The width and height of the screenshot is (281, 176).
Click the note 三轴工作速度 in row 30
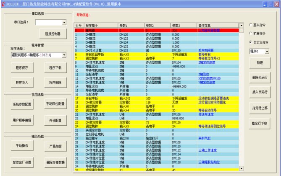207,150
